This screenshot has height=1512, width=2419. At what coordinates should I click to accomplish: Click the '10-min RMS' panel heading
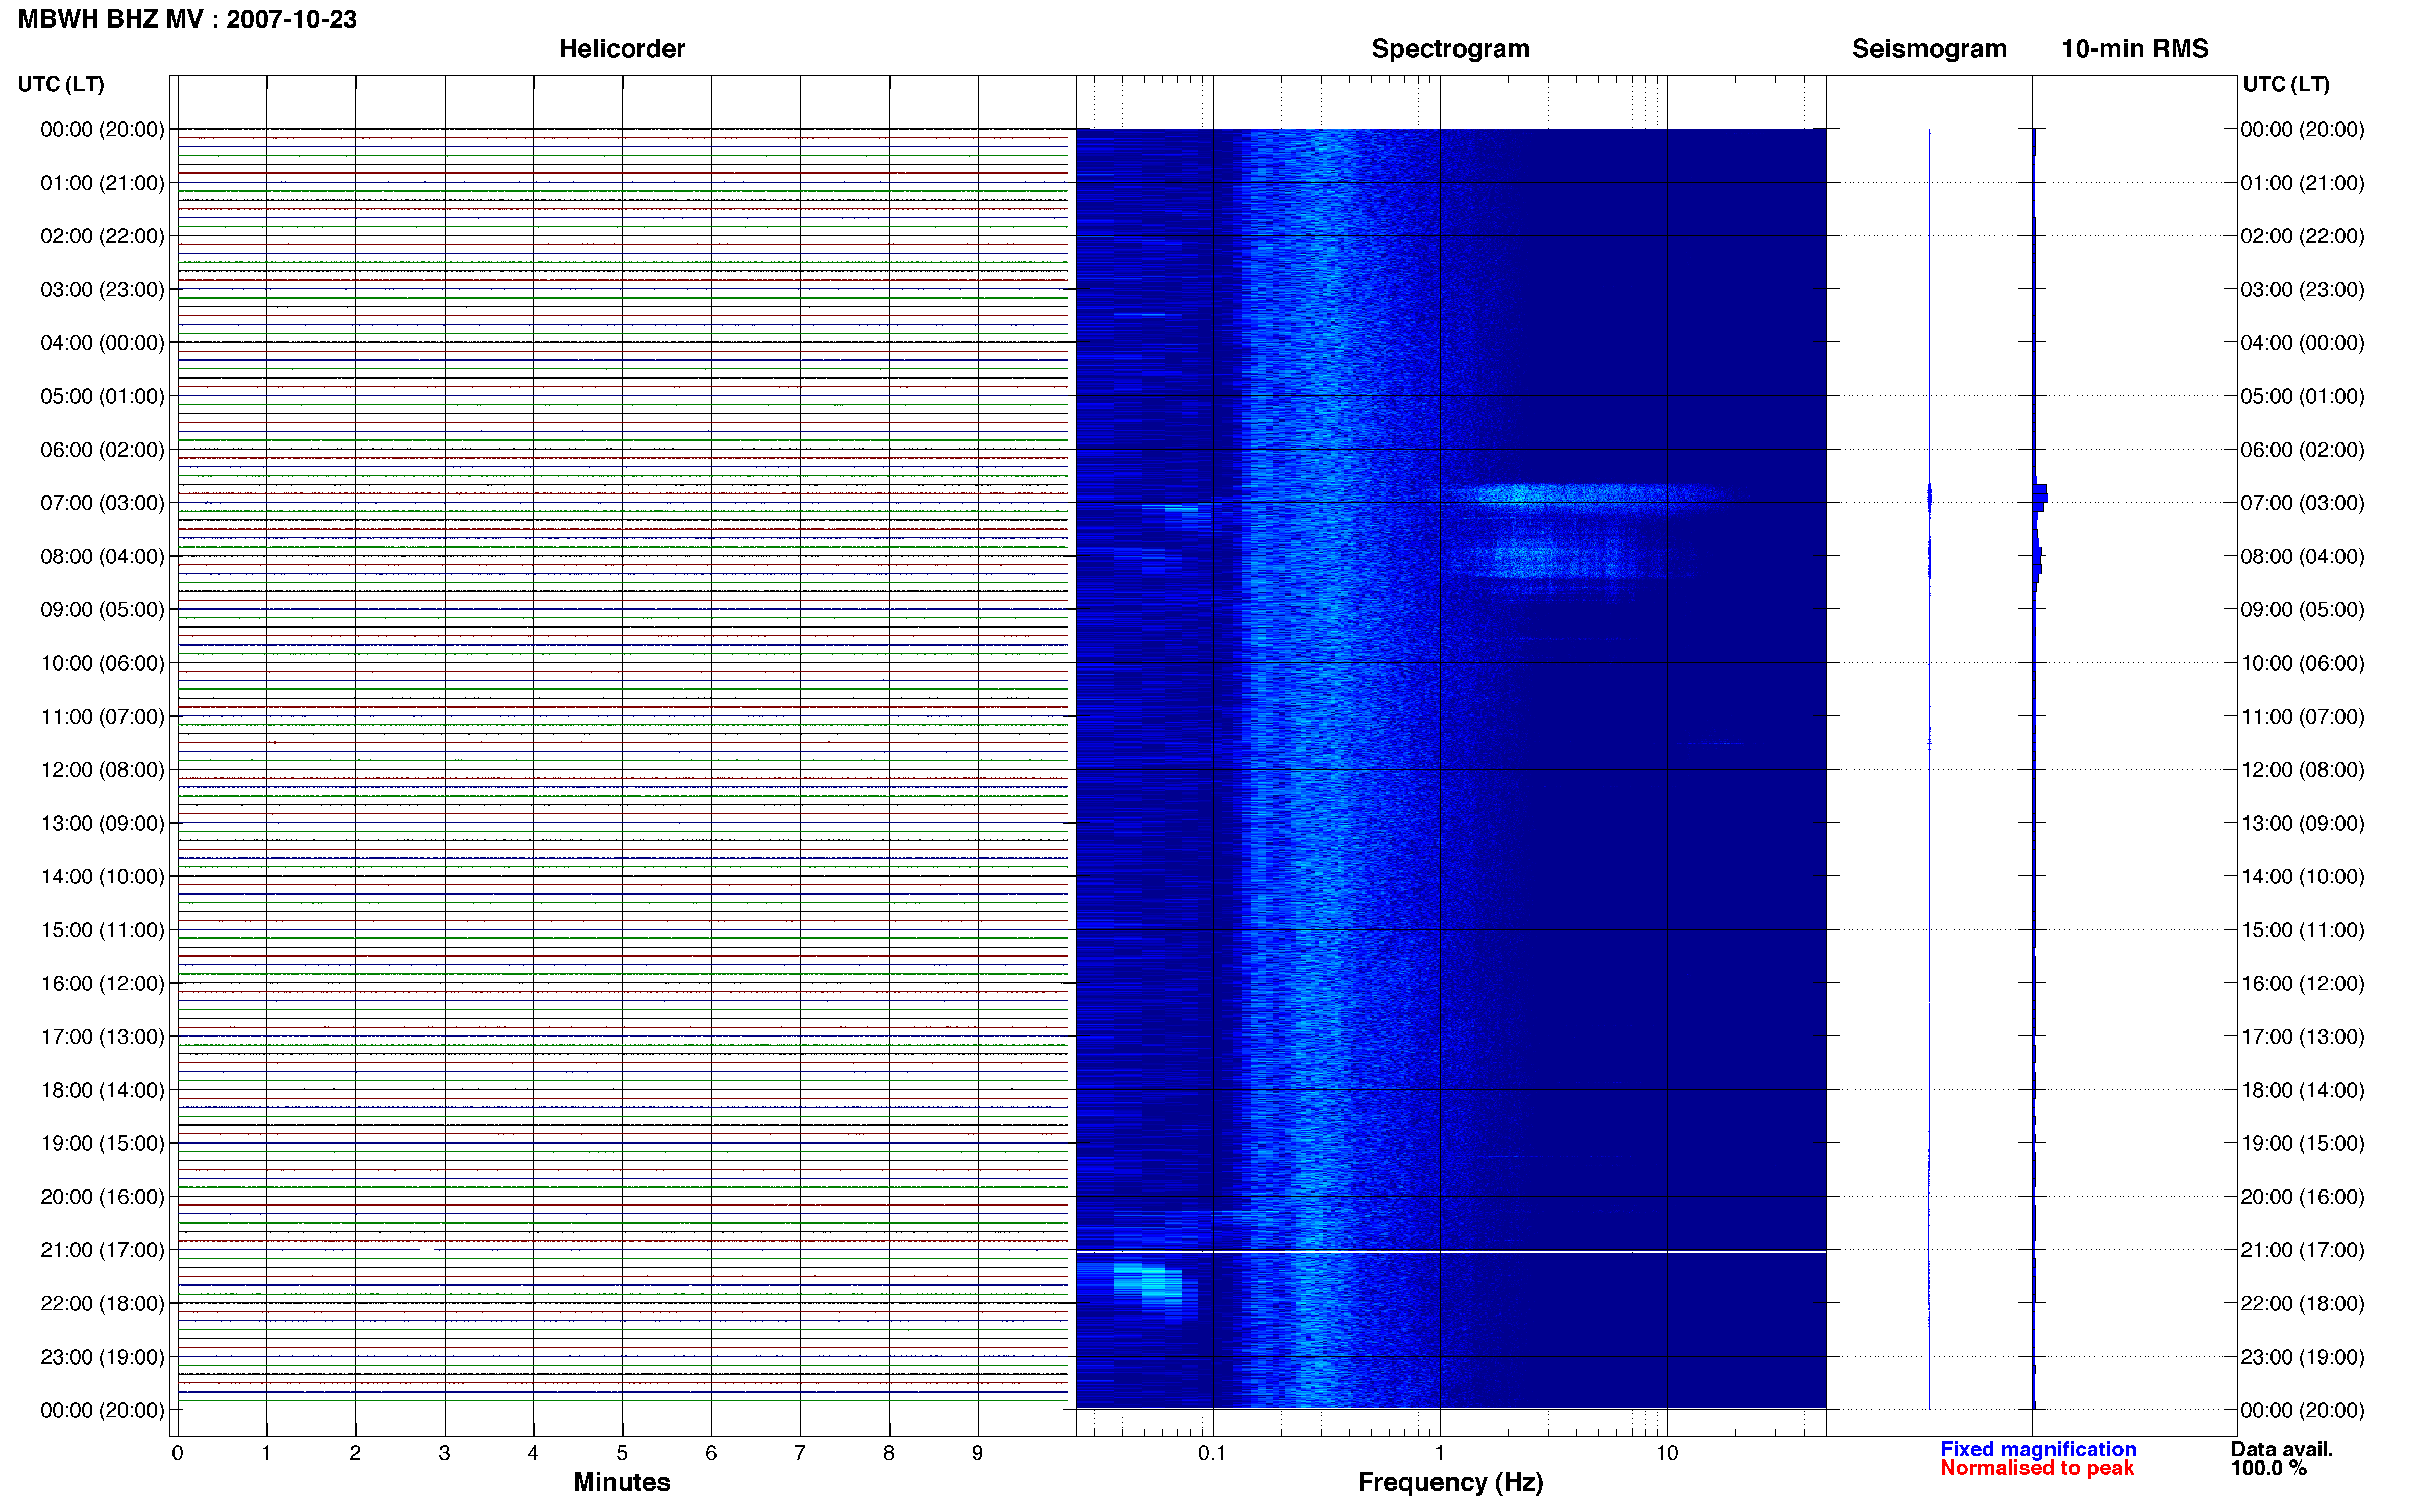pos(2134,49)
